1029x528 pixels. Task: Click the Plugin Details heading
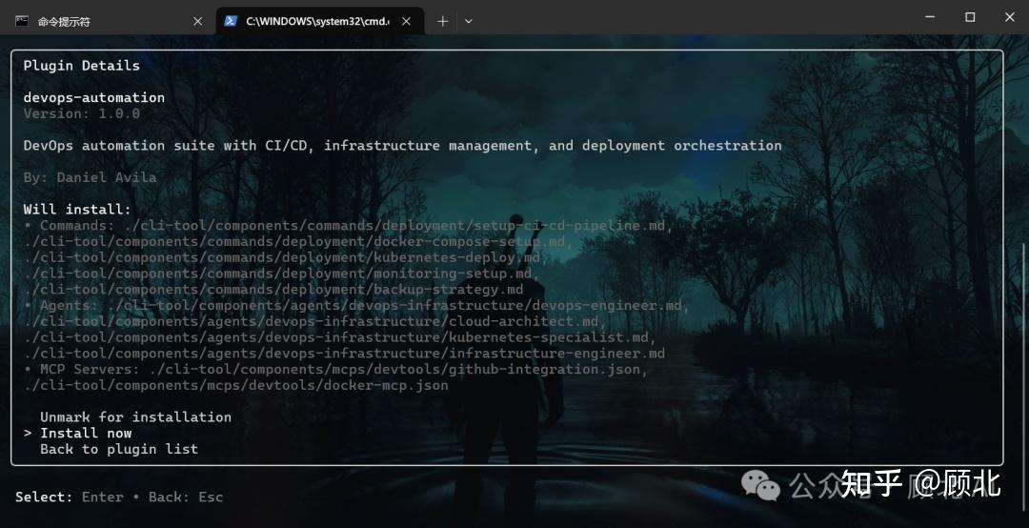tap(81, 66)
